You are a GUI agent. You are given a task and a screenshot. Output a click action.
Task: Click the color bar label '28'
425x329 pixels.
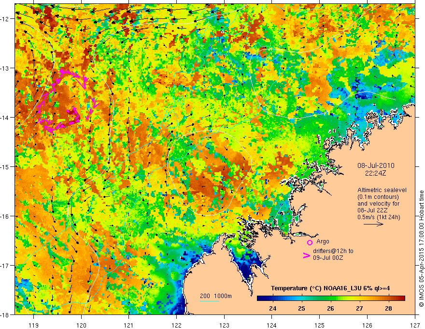388,308
